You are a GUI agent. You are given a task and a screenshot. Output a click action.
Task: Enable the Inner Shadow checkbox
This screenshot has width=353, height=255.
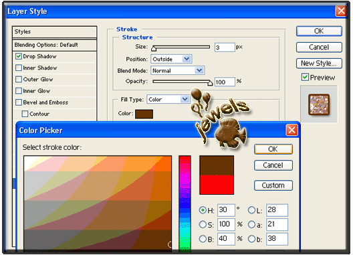pyautogui.click(x=19, y=68)
